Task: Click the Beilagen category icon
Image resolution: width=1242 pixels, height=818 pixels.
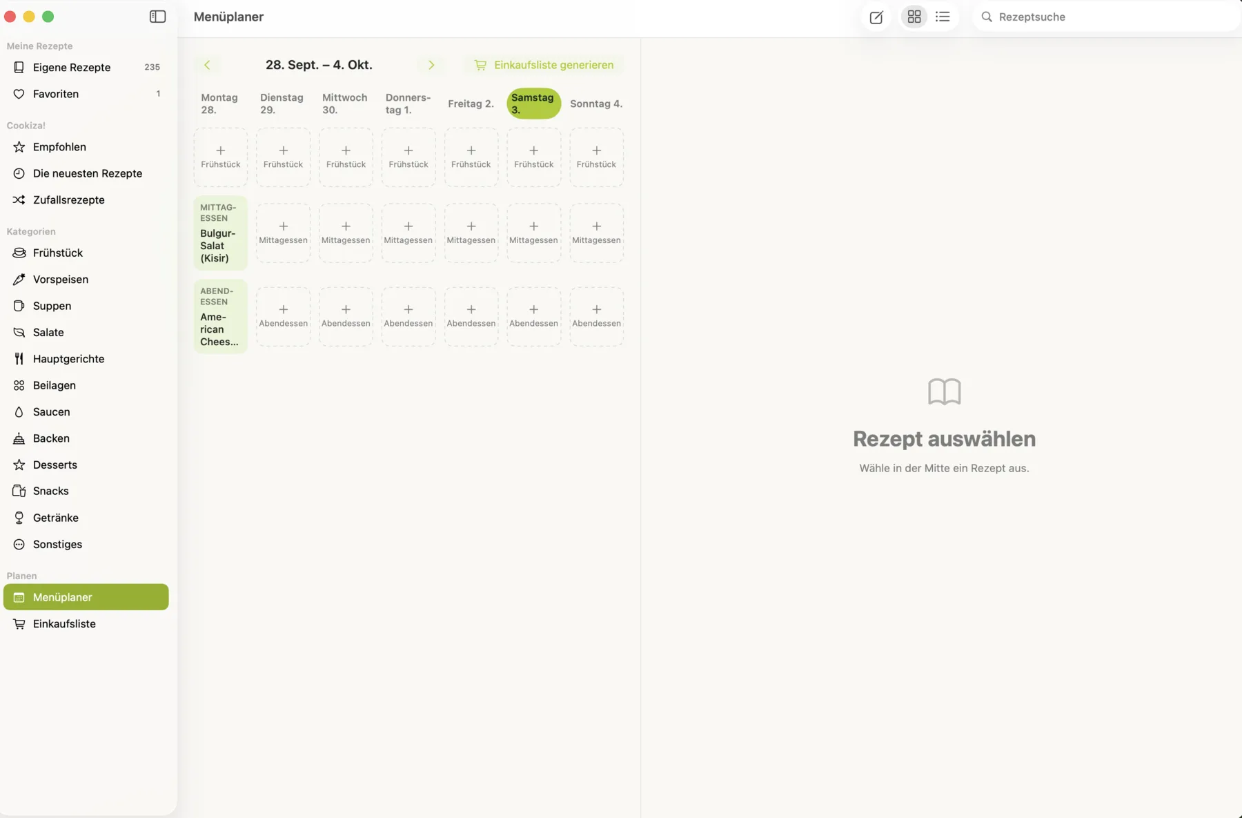Action: click(x=19, y=385)
